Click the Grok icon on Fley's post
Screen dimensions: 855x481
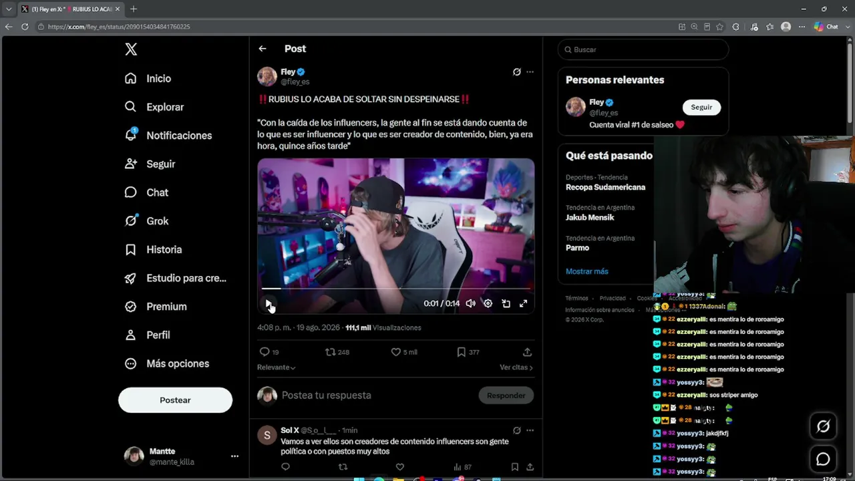click(x=516, y=71)
